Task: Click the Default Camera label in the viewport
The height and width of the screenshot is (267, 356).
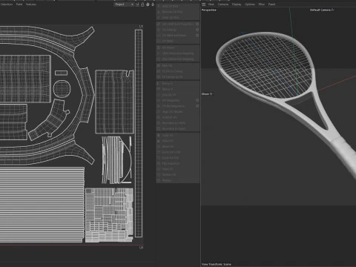Action: [x=322, y=10]
